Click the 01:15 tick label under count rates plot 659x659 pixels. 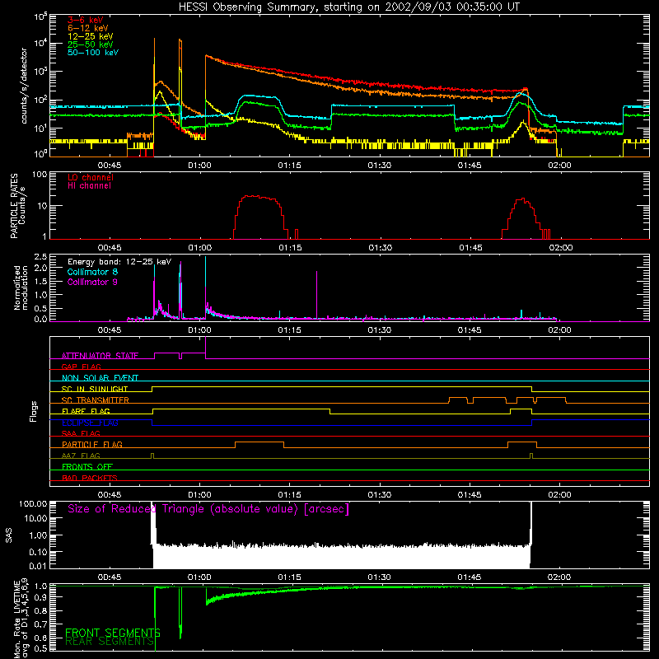[290, 166]
